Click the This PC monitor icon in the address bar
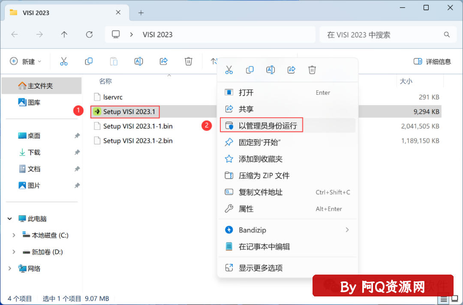 coord(116,35)
